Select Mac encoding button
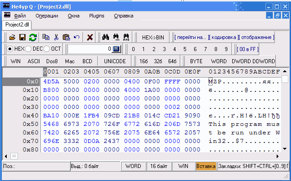This screenshot has width=291, height=181. coord(70,61)
